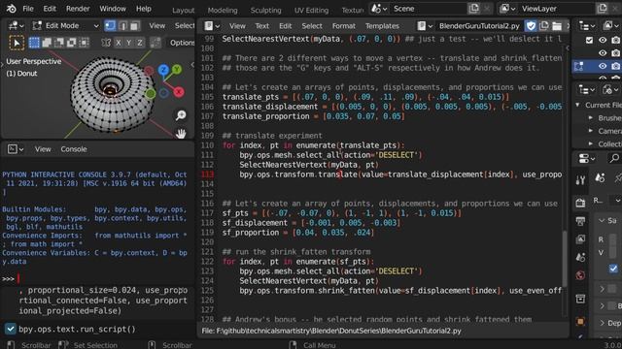Choose extend selection mode icon

coord(47,43)
